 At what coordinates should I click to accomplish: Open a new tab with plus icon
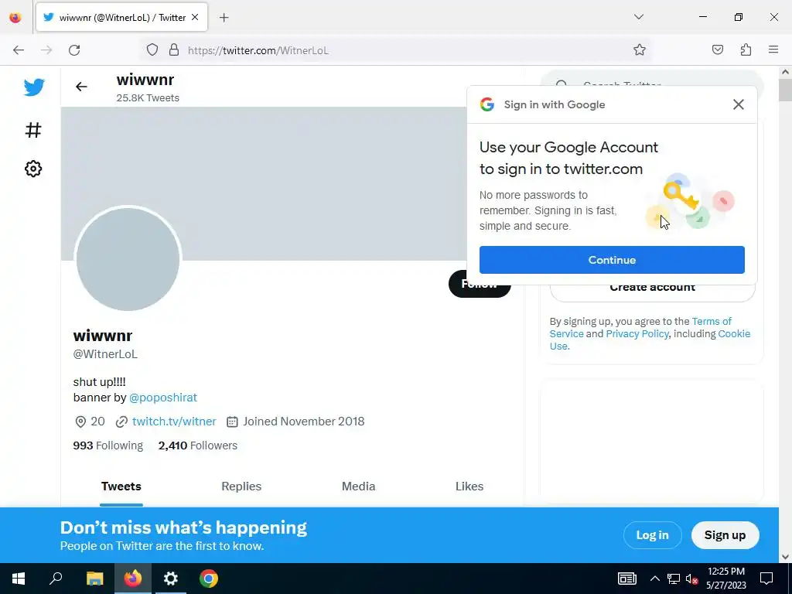click(x=224, y=18)
